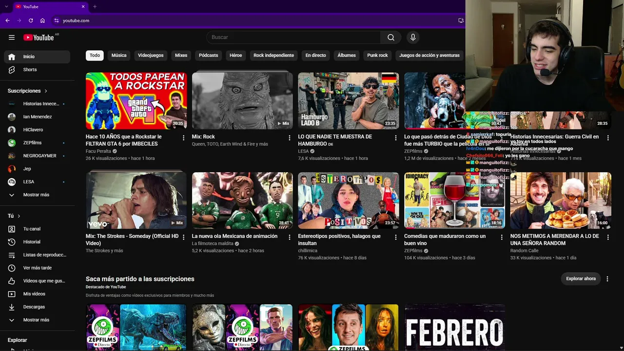The width and height of the screenshot is (624, 351).
Task: Click the magnifier search button
Action: pyautogui.click(x=391, y=38)
